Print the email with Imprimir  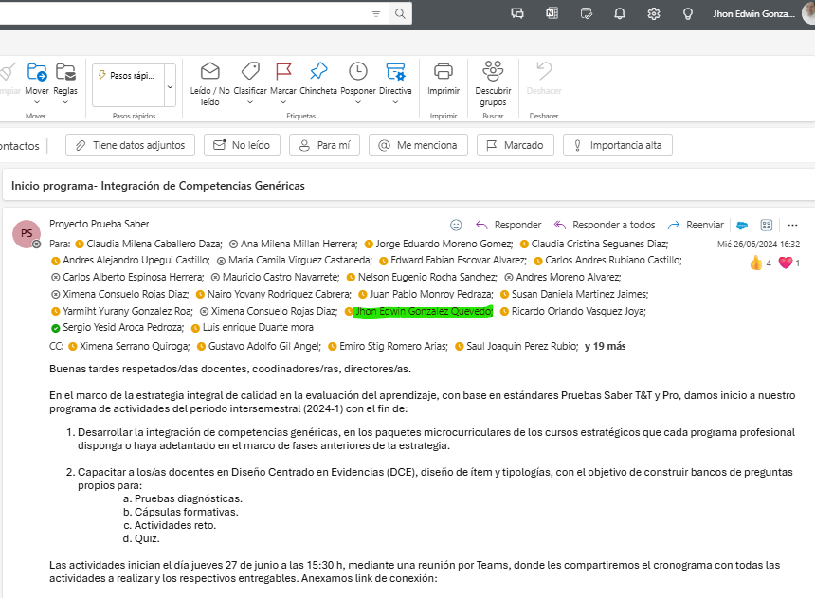[443, 72]
